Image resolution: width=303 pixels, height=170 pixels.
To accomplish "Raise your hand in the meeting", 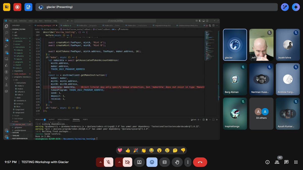I will 177,162.
